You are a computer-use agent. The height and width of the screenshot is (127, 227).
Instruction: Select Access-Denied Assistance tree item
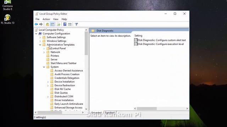pyautogui.click(x=68, y=71)
